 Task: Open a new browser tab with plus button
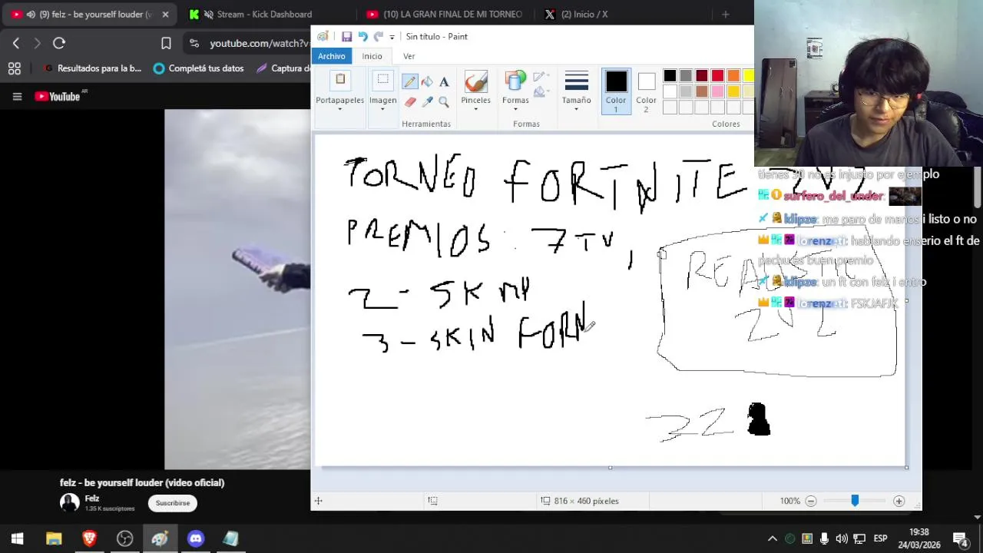click(726, 14)
